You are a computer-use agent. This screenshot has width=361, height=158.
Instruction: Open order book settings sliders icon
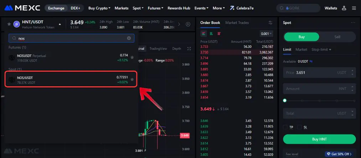pyautogui.click(x=270, y=22)
